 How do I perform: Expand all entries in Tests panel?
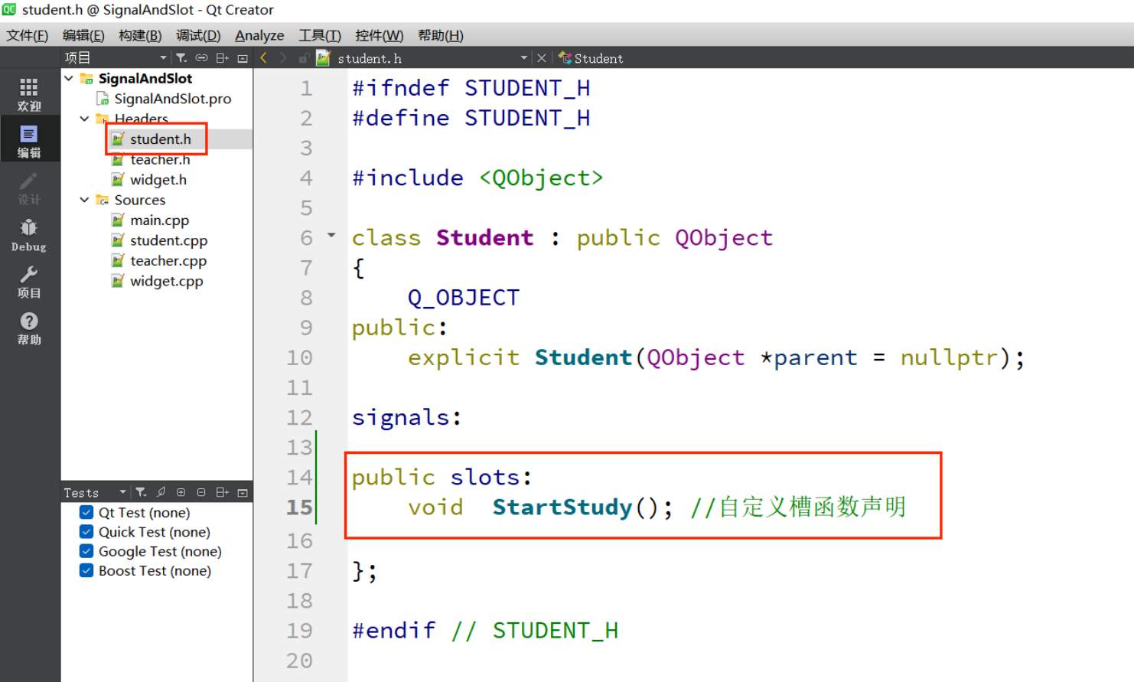(181, 492)
